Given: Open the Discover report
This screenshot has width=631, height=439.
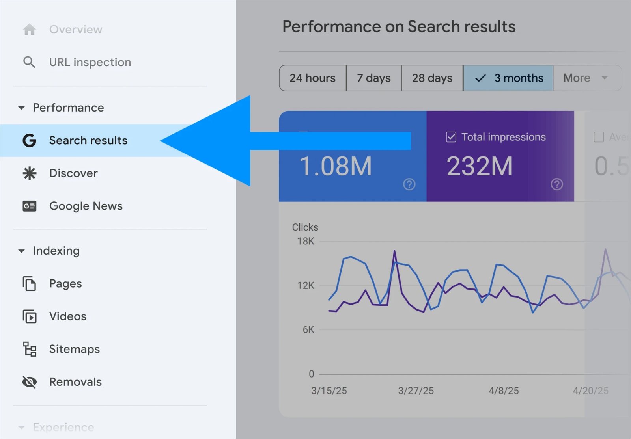Looking at the screenshot, I should coord(73,173).
